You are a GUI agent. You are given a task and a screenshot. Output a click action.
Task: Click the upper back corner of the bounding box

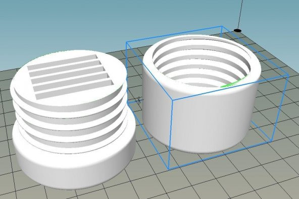[222, 26]
